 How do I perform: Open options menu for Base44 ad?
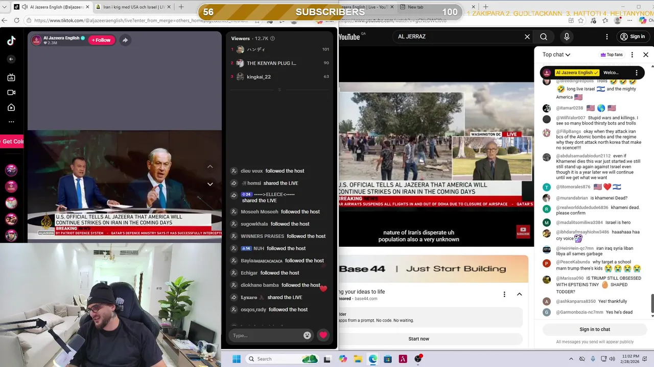click(504, 294)
